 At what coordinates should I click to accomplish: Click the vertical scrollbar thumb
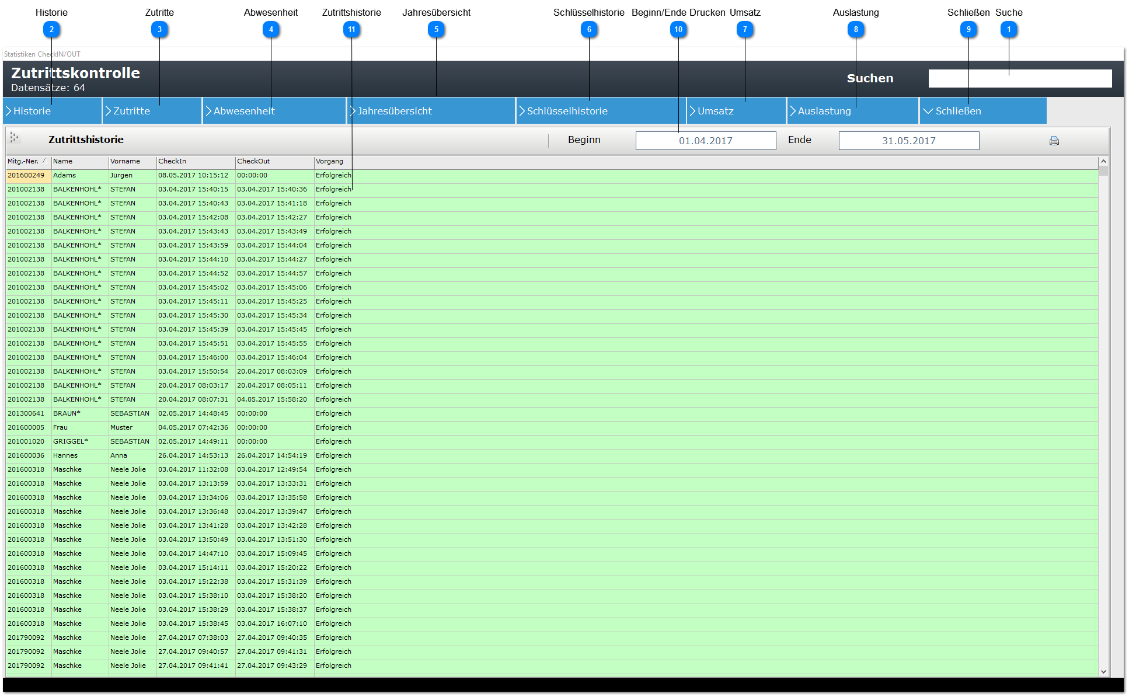coord(1103,171)
